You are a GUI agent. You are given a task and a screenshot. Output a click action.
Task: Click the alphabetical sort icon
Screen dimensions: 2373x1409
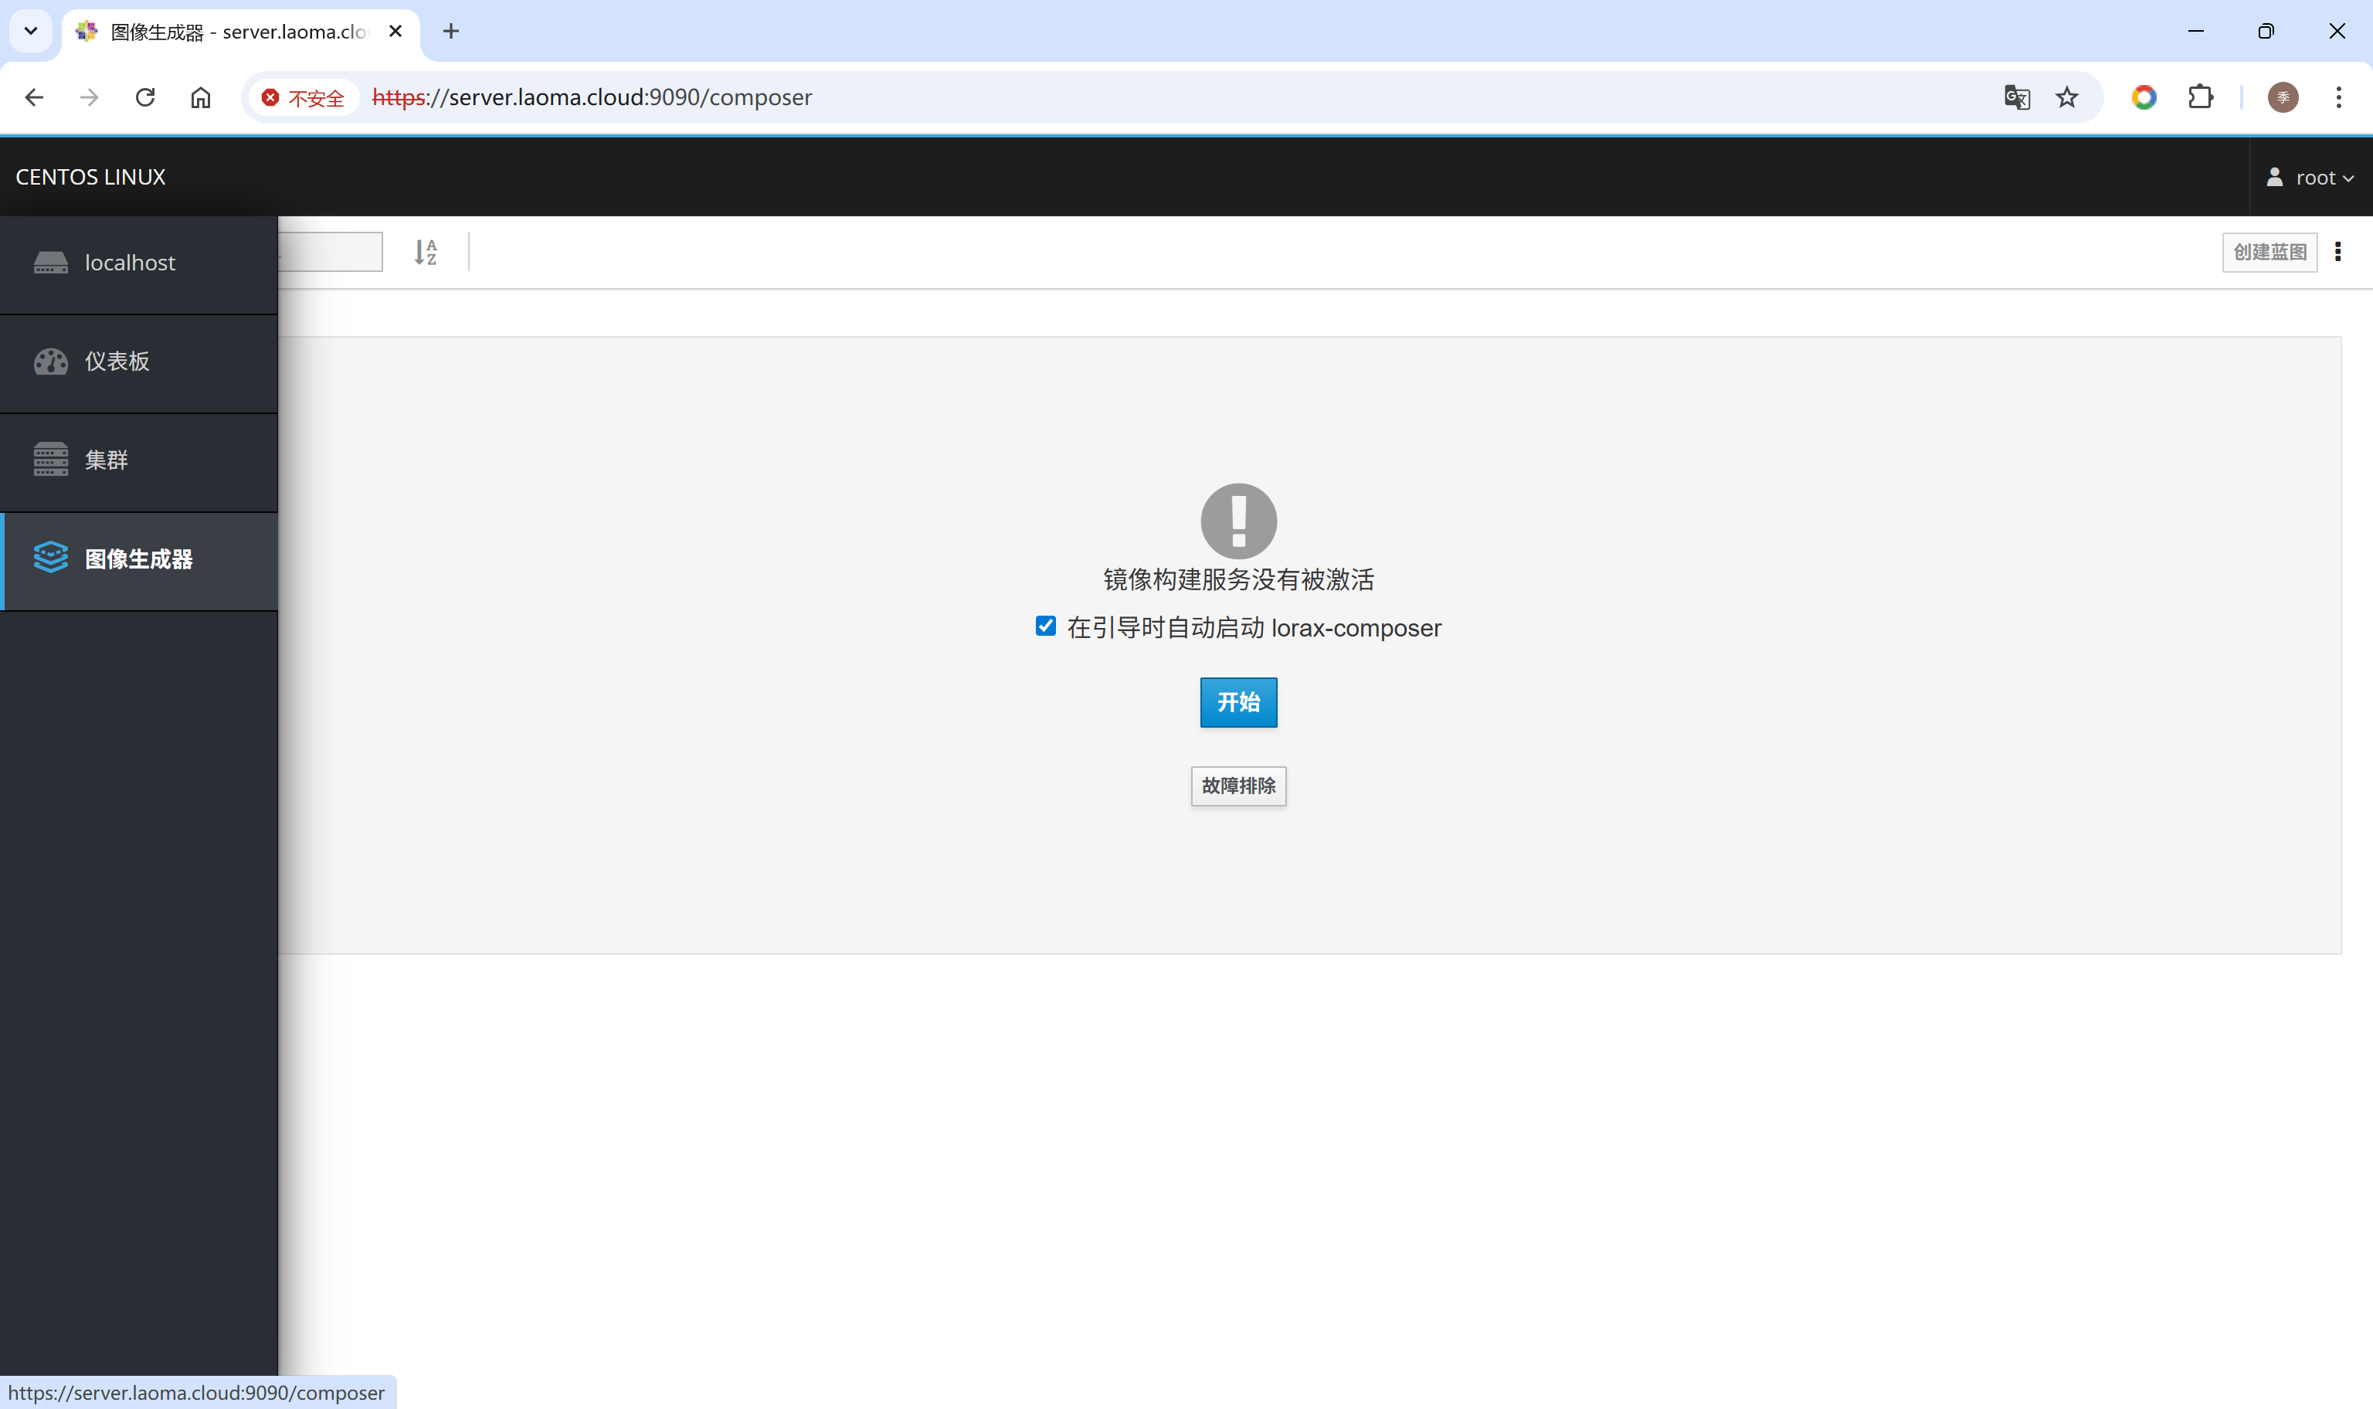[426, 250]
